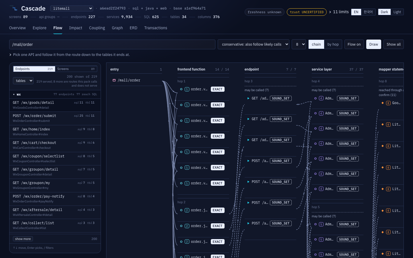Open the litemall project dropdown

click(72, 9)
